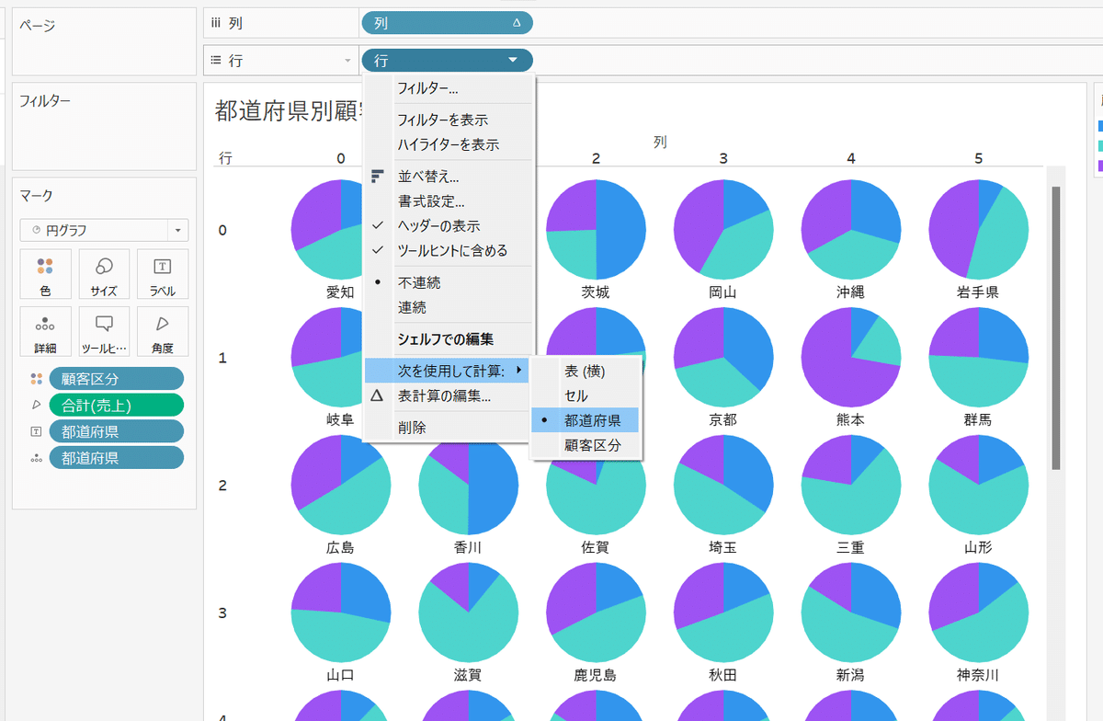Select 連続 radio option
Viewport: 1103px width, 721px height.
(449, 307)
